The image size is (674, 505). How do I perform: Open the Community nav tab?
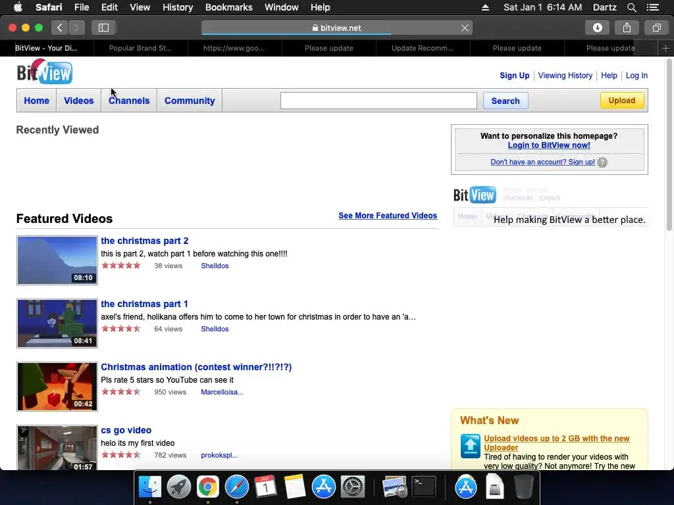pyautogui.click(x=190, y=101)
